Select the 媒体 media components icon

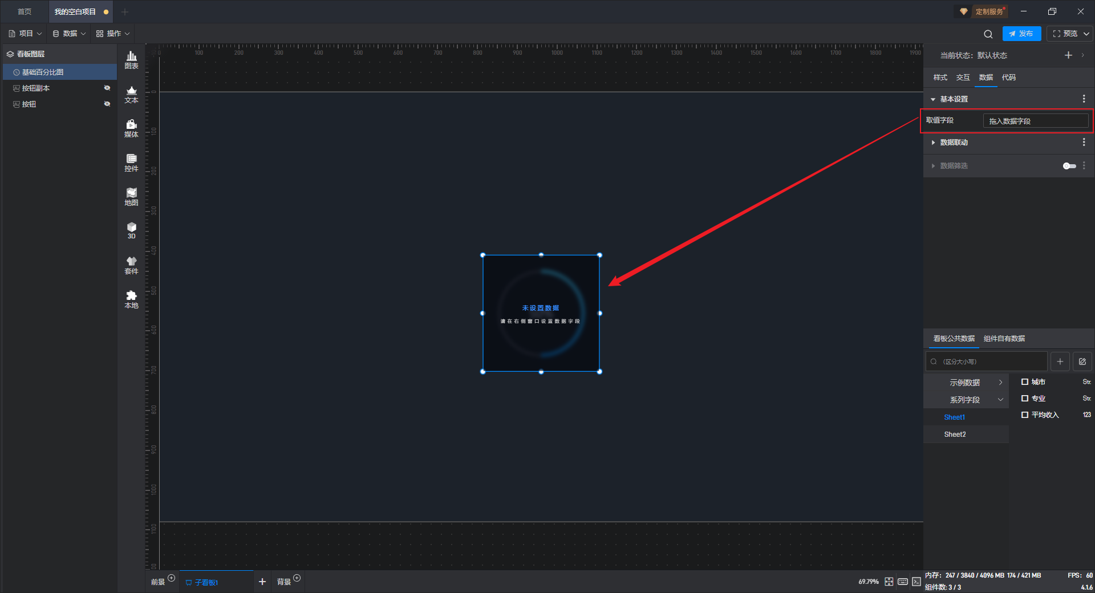131,128
